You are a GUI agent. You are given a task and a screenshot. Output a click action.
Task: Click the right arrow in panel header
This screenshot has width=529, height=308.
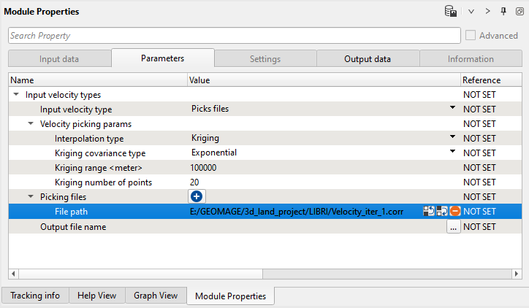click(487, 12)
